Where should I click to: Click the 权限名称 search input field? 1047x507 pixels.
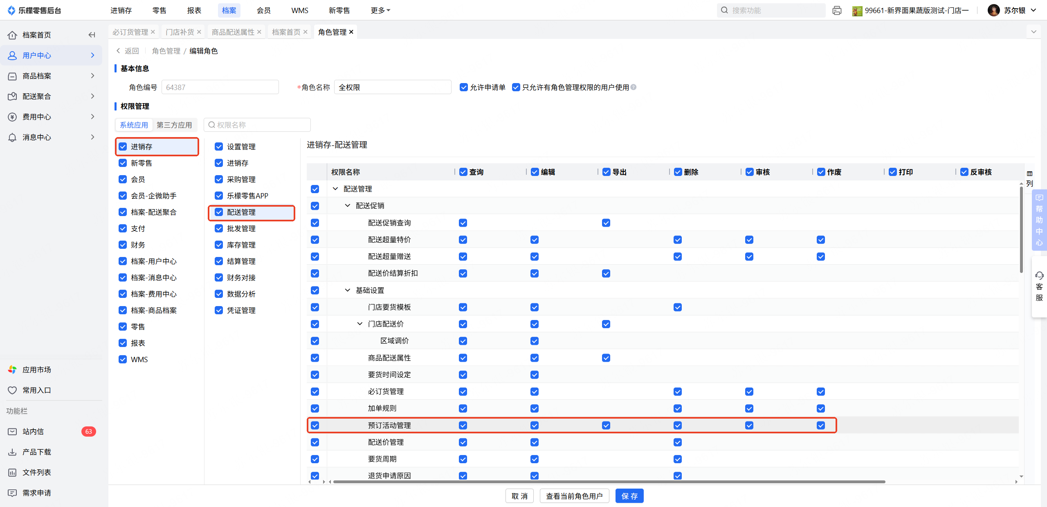pyautogui.click(x=262, y=125)
